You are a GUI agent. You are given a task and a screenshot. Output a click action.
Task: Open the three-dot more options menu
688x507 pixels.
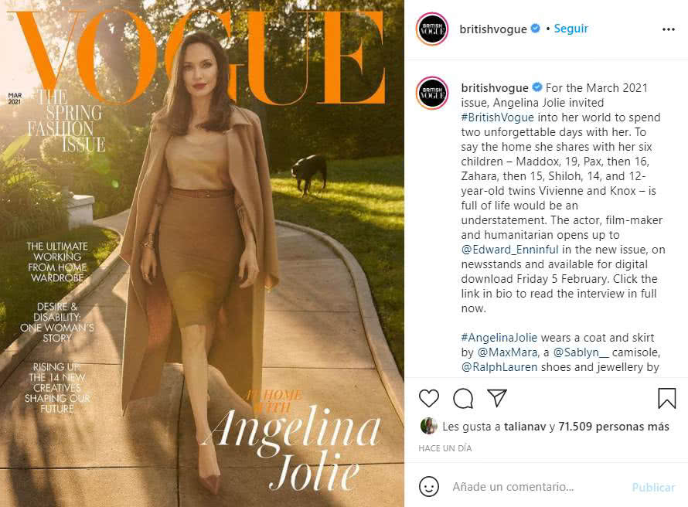(x=668, y=29)
